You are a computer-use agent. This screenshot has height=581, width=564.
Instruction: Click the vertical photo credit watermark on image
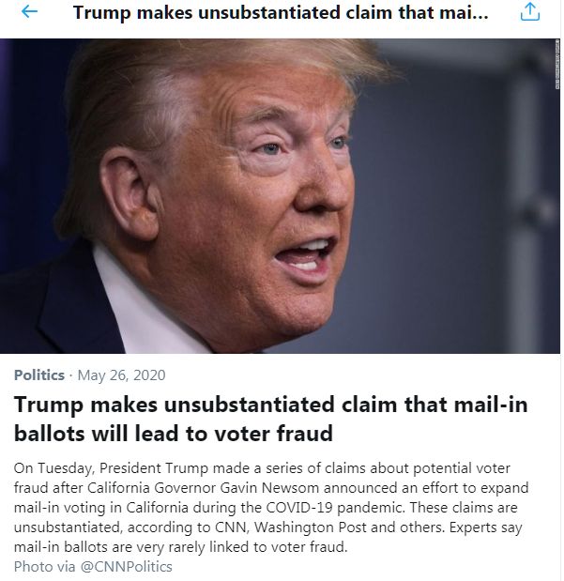point(556,65)
